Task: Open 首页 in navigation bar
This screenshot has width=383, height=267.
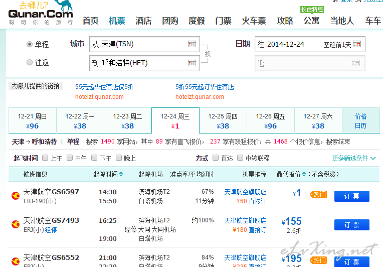Action: (90, 21)
